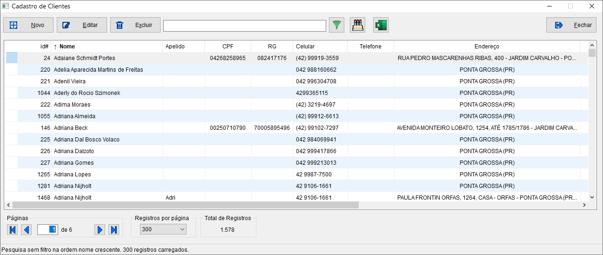This screenshot has width=603, height=255.
Task: Click into the search text field
Action: [244, 26]
